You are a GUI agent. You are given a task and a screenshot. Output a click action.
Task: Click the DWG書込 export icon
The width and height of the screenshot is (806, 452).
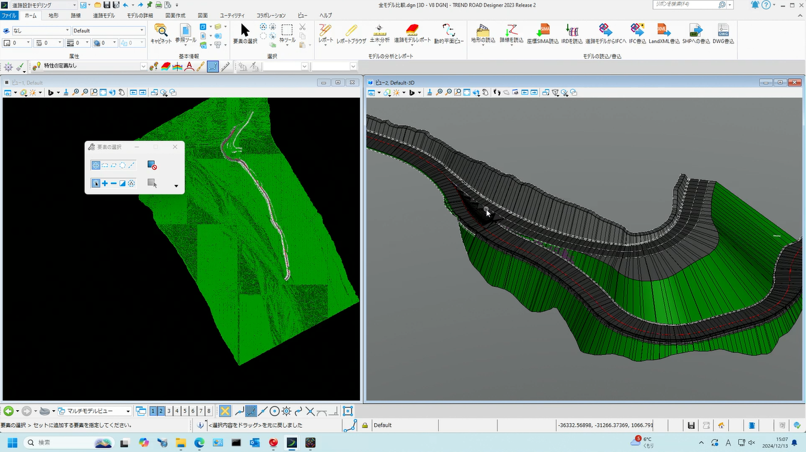click(723, 31)
